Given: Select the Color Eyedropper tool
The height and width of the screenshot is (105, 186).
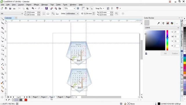Looking at the screenshot, I should (2, 83).
